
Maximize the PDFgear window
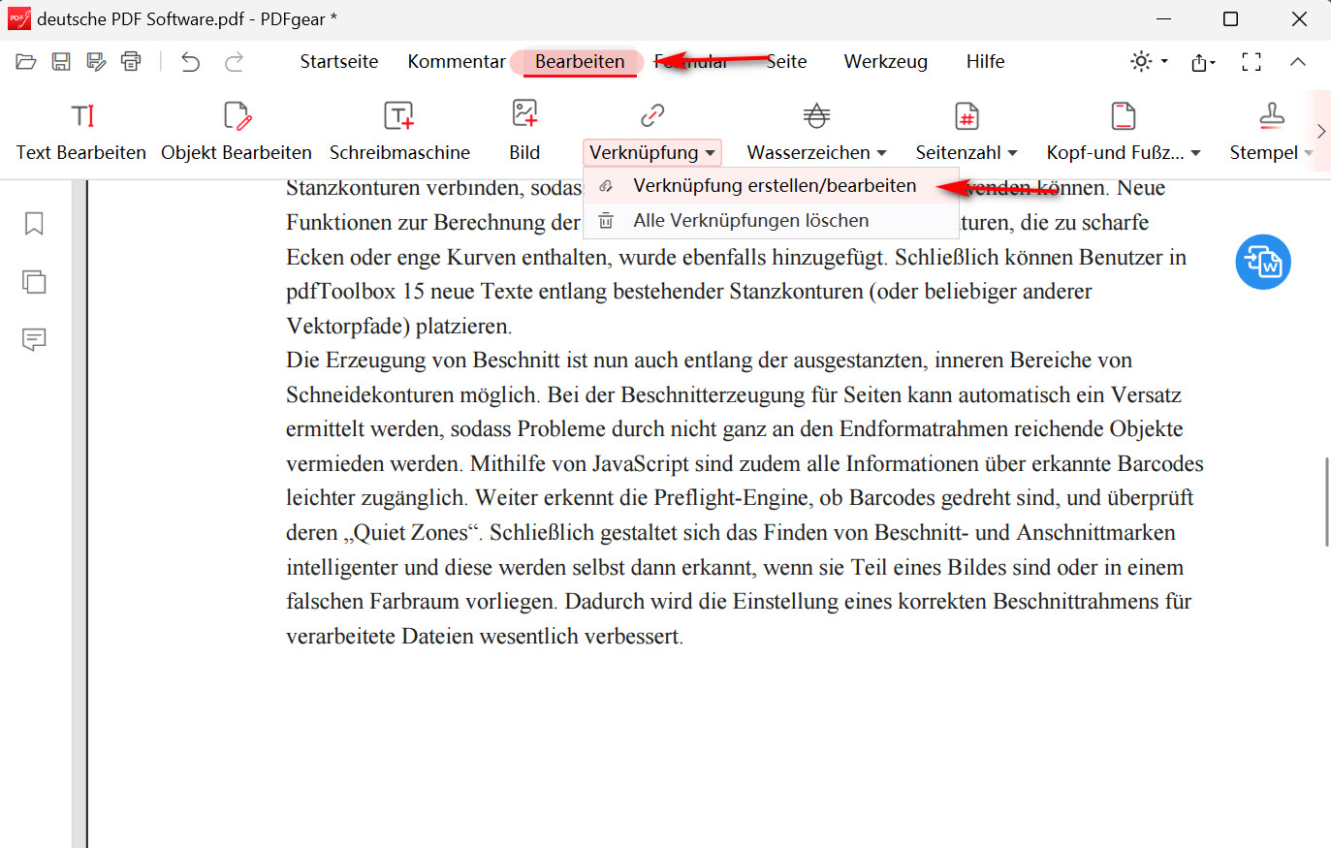point(1230,19)
